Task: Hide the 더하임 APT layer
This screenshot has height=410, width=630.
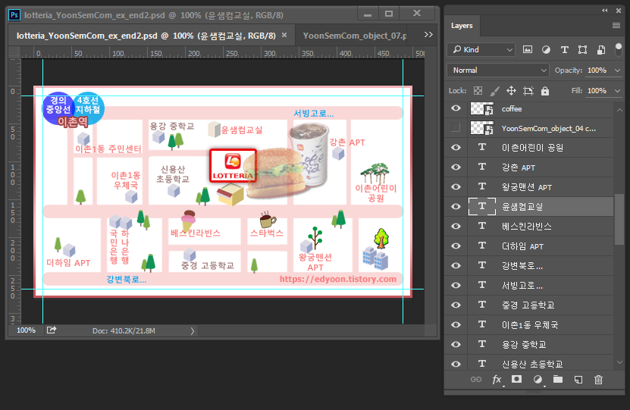Action: pyautogui.click(x=456, y=246)
